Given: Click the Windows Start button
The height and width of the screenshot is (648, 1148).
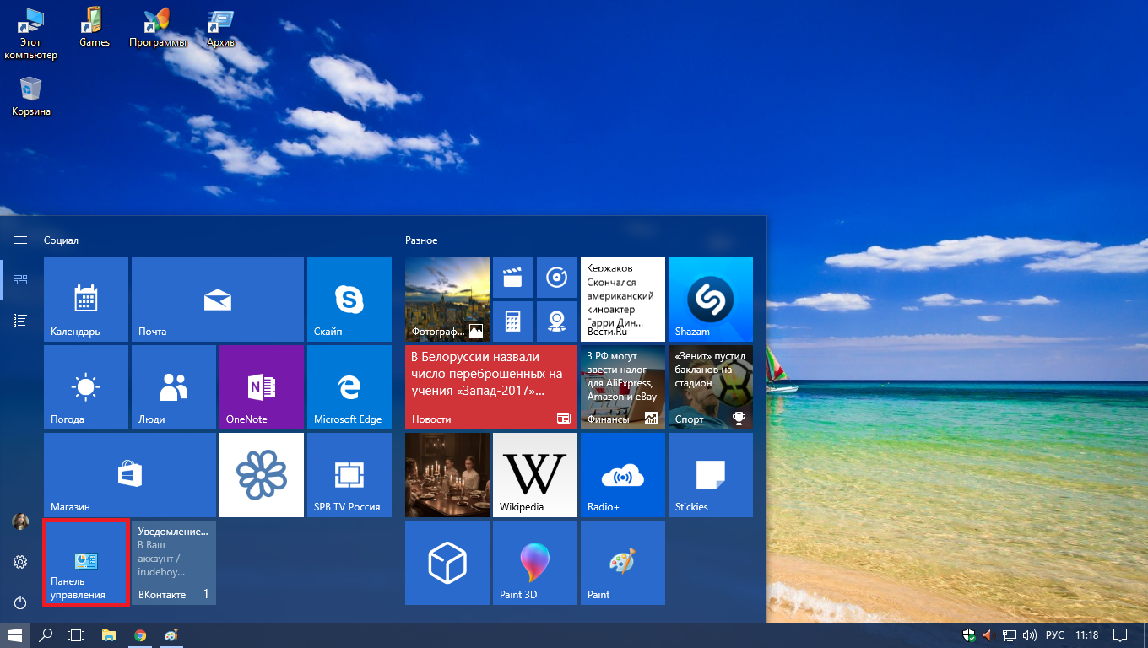Looking at the screenshot, I should point(15,635).
